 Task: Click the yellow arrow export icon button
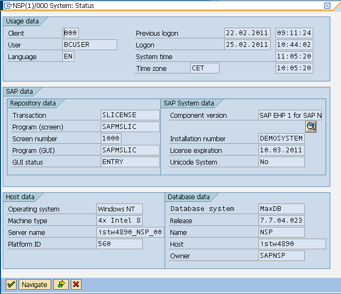[x=61, y=284]
